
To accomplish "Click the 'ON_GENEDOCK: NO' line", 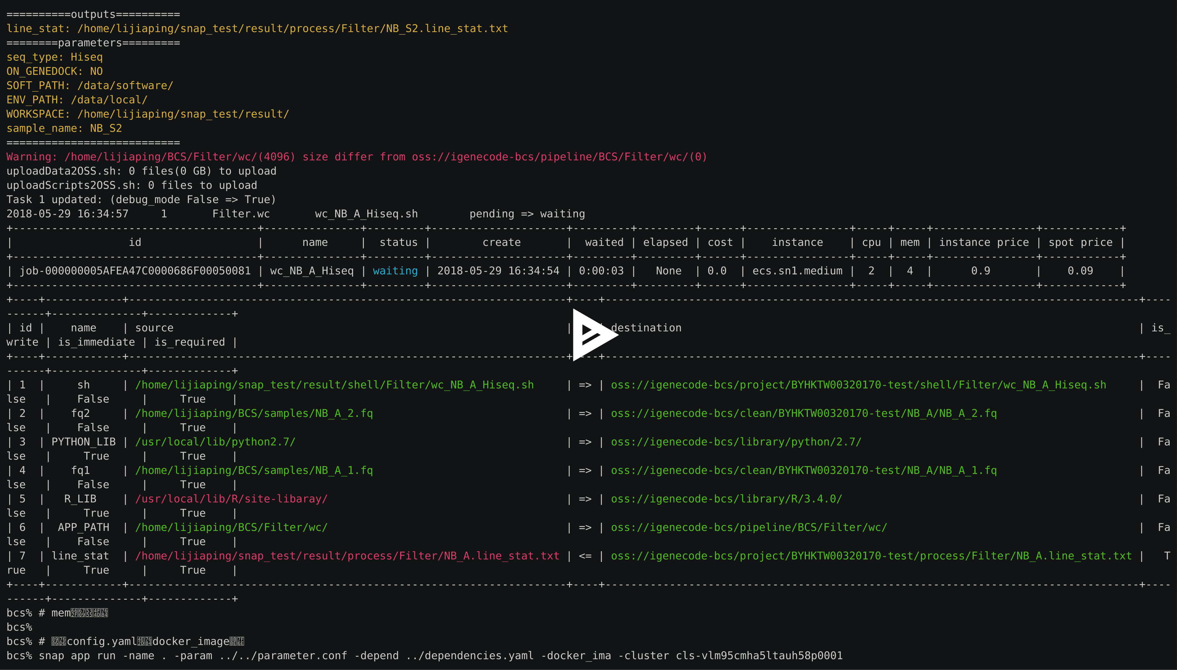I will point(55,71).
